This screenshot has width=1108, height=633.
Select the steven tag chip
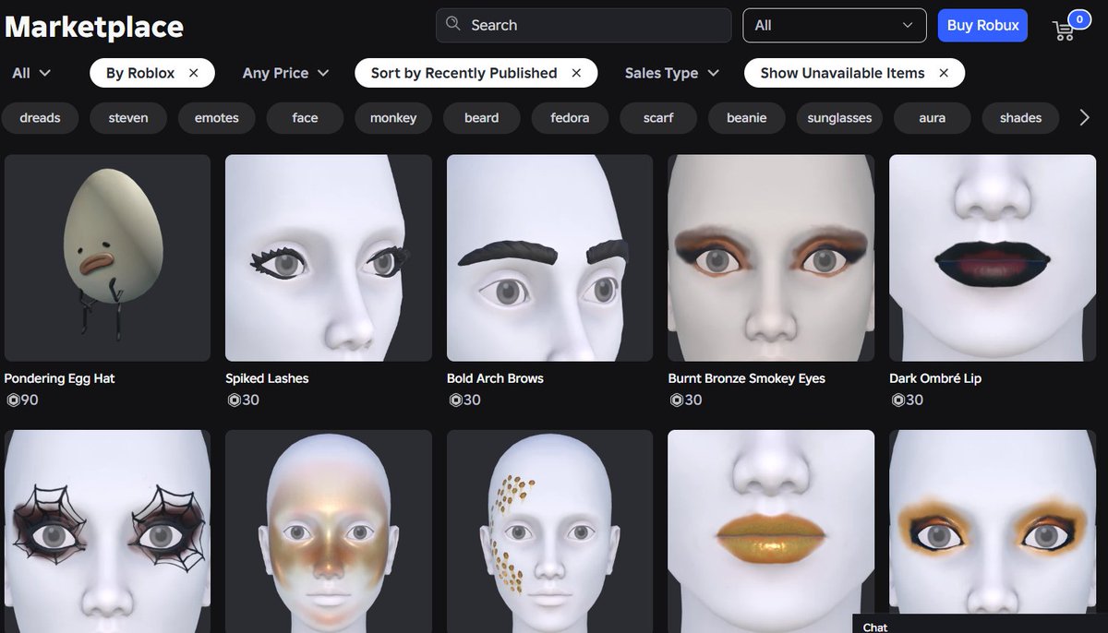(x=128, y=118)
